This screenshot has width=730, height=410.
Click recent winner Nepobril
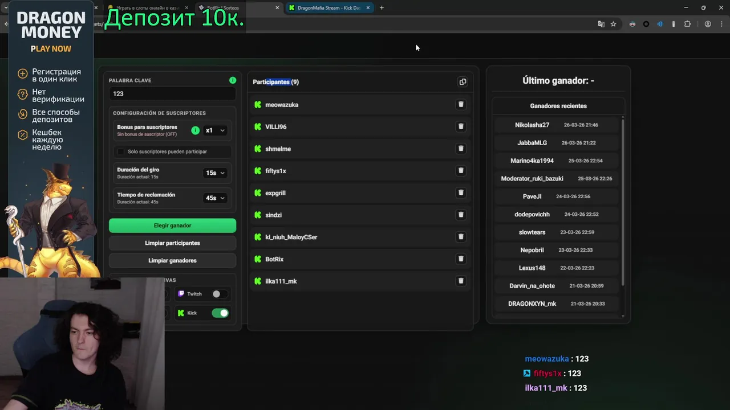(x=532, y=250)
